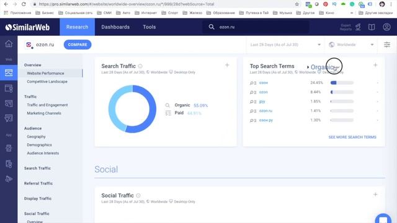
Task: Bookmark page with browser star icon
Action: 297,4
